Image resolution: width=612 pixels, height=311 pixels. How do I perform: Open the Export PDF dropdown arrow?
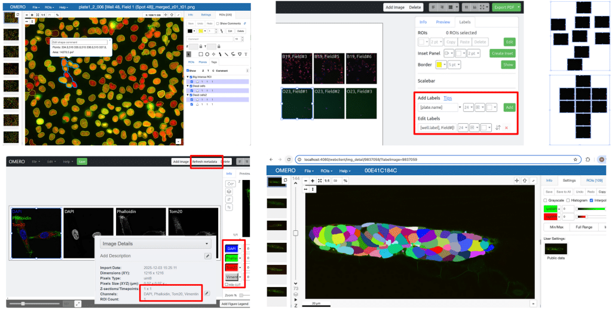pyautogui.click(x=518, y=7)
